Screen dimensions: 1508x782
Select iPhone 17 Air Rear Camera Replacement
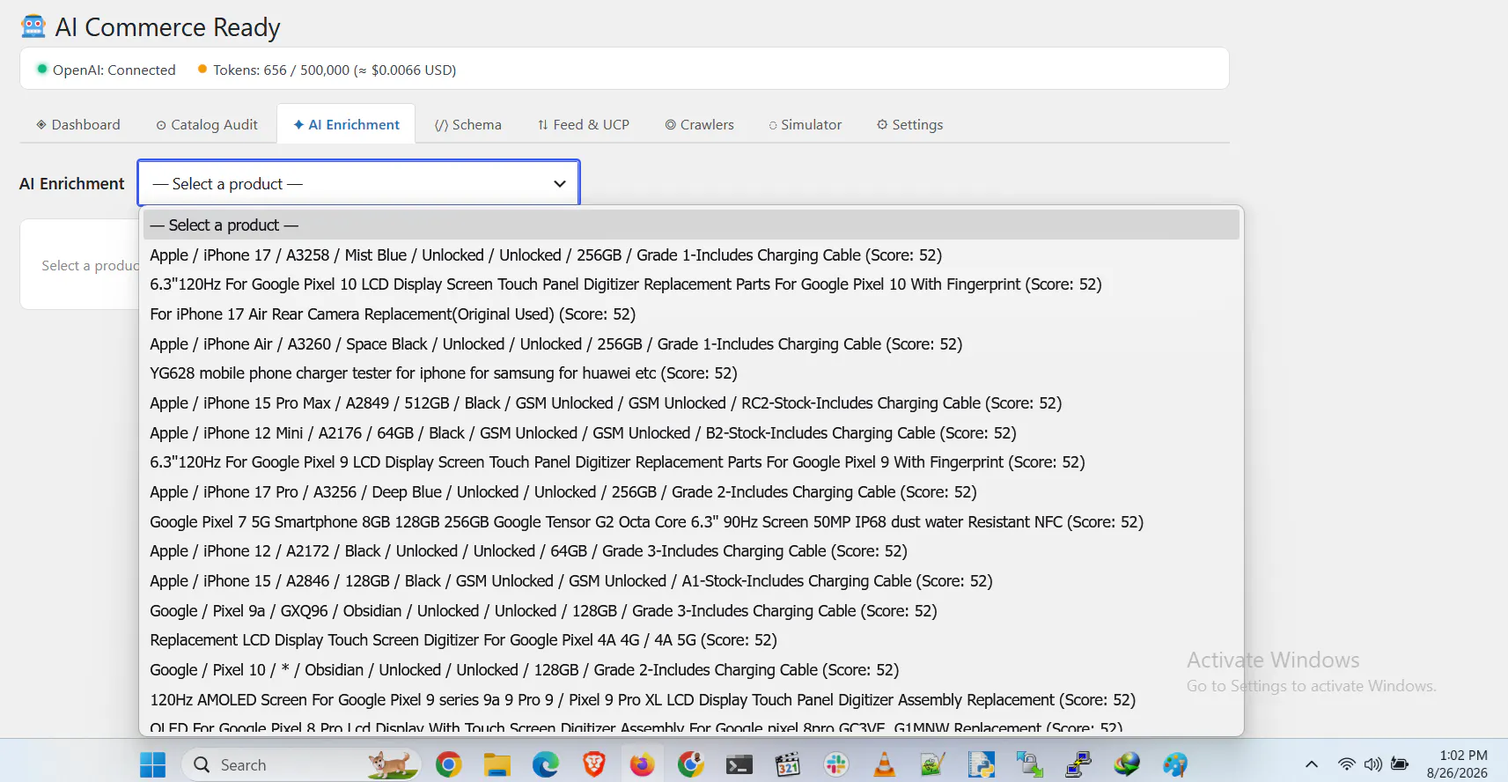click(x=691, y=314)
